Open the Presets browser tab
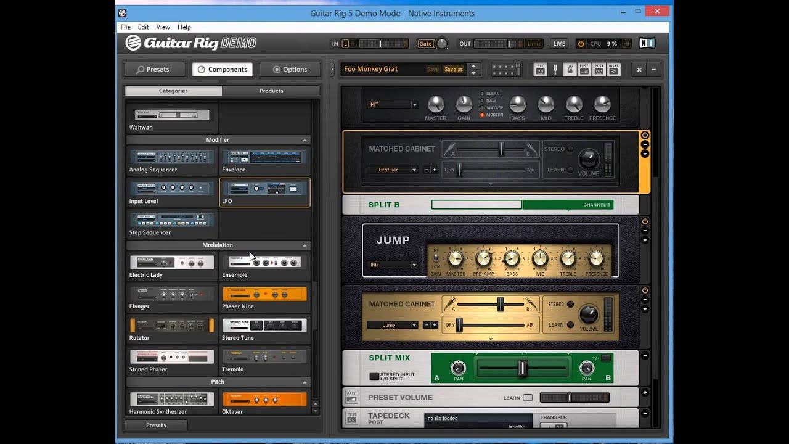The width and height of the screenshot is (789, 444). coord(155,70)
